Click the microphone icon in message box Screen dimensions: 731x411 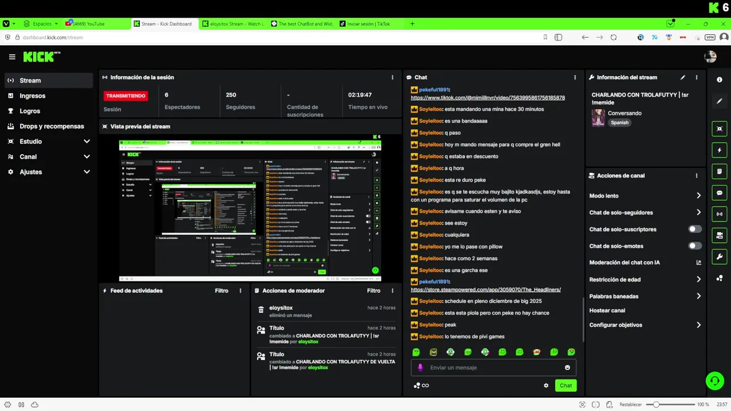(420, 368)
